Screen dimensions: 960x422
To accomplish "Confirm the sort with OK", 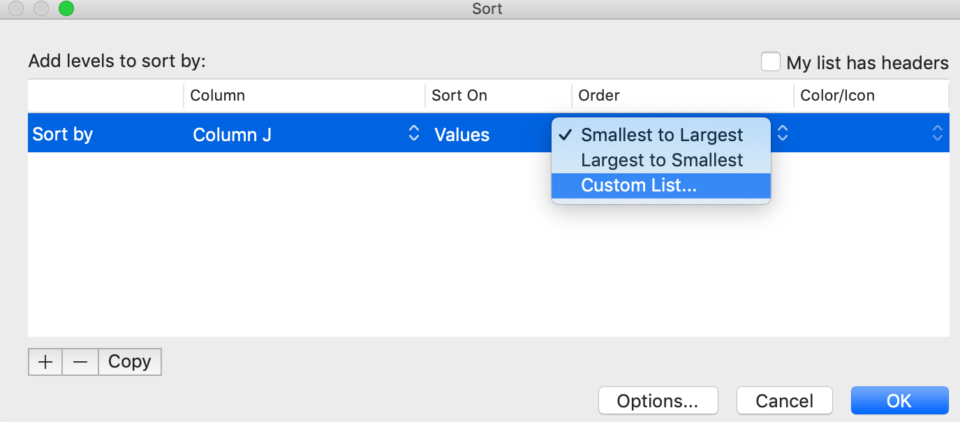I will [x=899, y=401].
